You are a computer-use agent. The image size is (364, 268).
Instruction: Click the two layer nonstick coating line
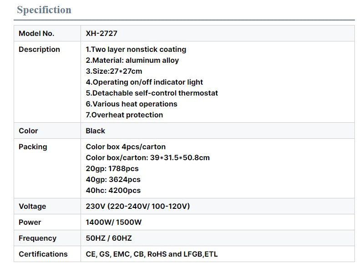point(136,49)
